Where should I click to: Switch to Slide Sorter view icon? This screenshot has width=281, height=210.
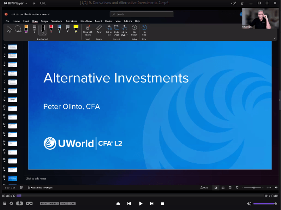point(223,188)
